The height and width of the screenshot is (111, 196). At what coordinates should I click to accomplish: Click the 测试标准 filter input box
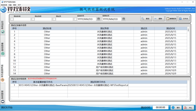coord(22,19)
